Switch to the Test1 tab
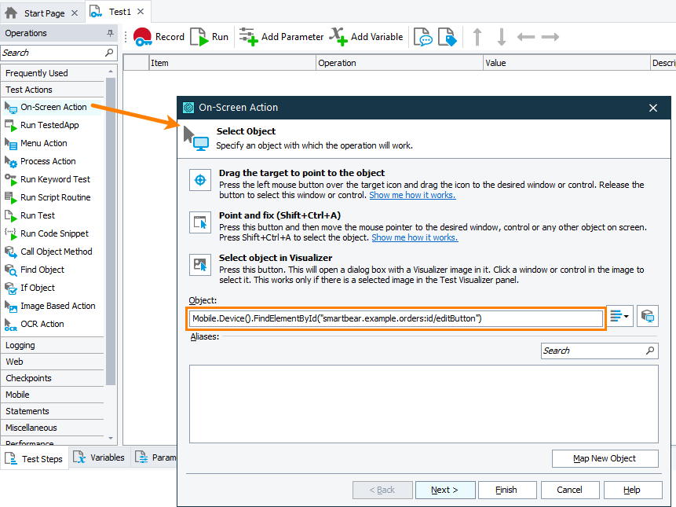Viewport: 676px width, 507px height. coord(119,11)
